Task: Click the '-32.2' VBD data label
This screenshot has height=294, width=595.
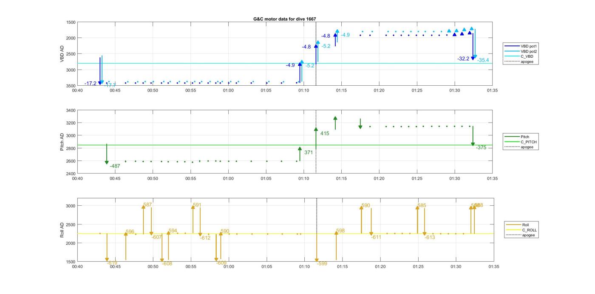Action: click(x=463, y=59)
